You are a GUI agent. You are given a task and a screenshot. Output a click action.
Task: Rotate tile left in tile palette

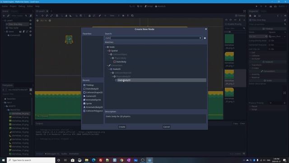pyautogui.click(x=226, y=20)
